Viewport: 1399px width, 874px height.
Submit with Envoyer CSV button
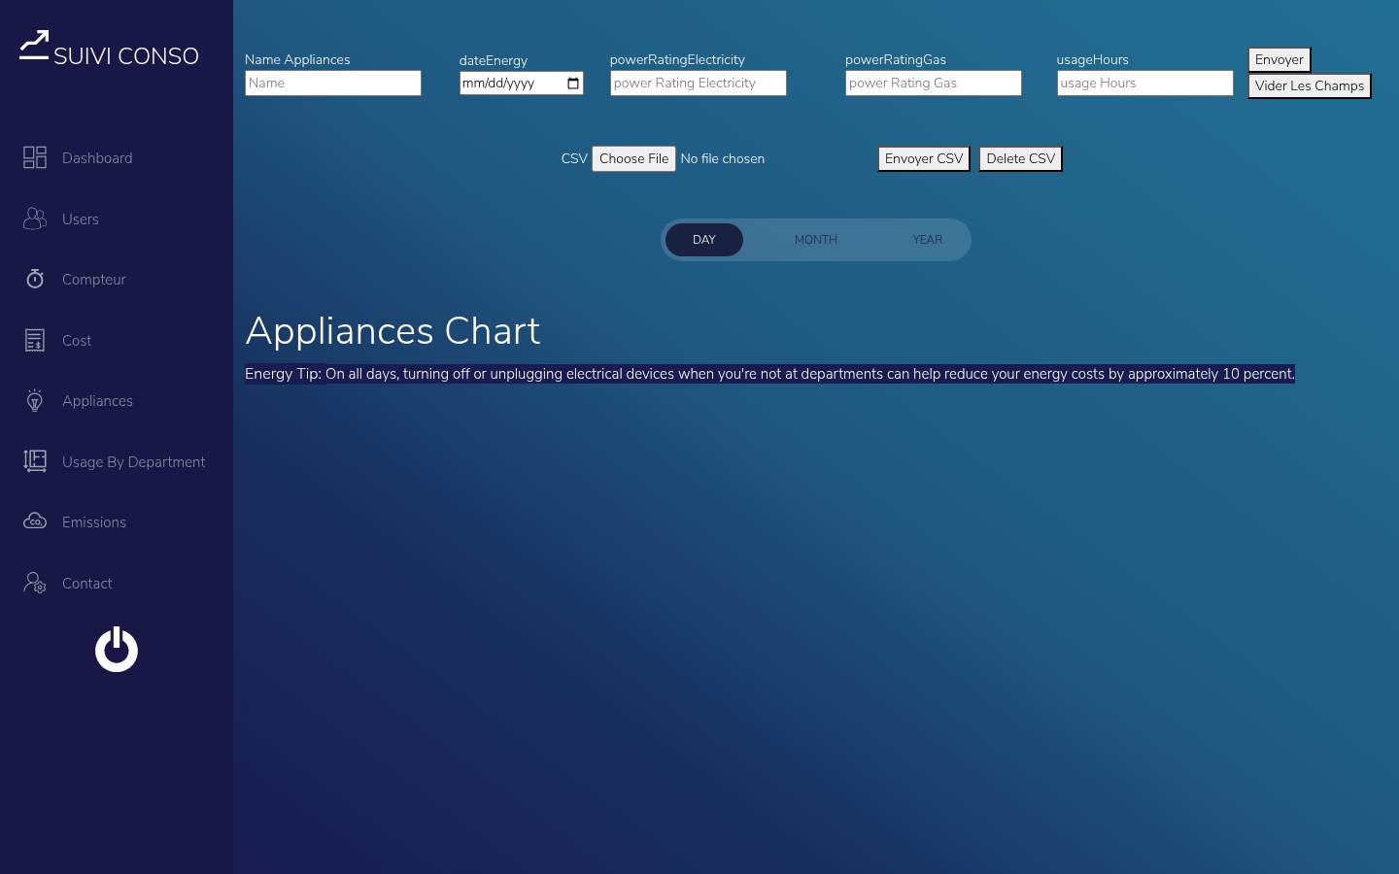click(924, 159)
